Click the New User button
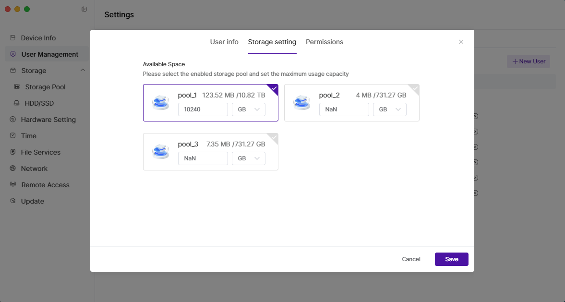This screenshot has width=565, height=302. pos(529,61)
